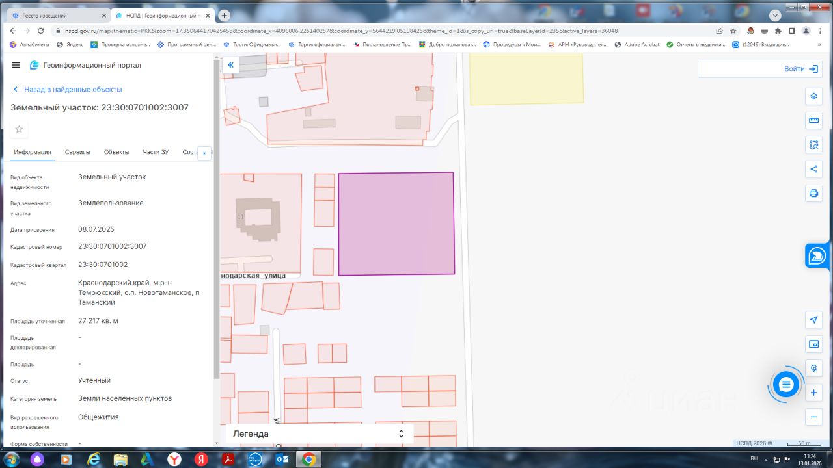Open the map layers tool
Image resolution: width=833 pixels, height=468 pixels.
pyautogui.click(x=813, y=96)
